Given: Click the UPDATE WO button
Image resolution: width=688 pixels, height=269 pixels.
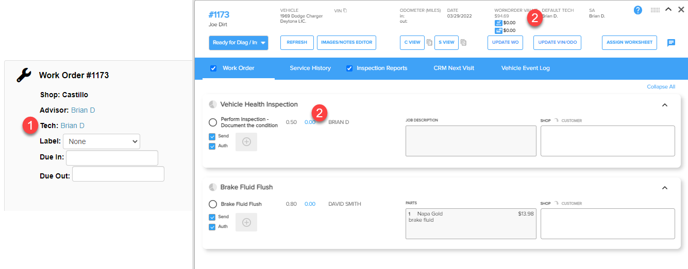Looking at the screenshot, I should click(x=506, y=43).
